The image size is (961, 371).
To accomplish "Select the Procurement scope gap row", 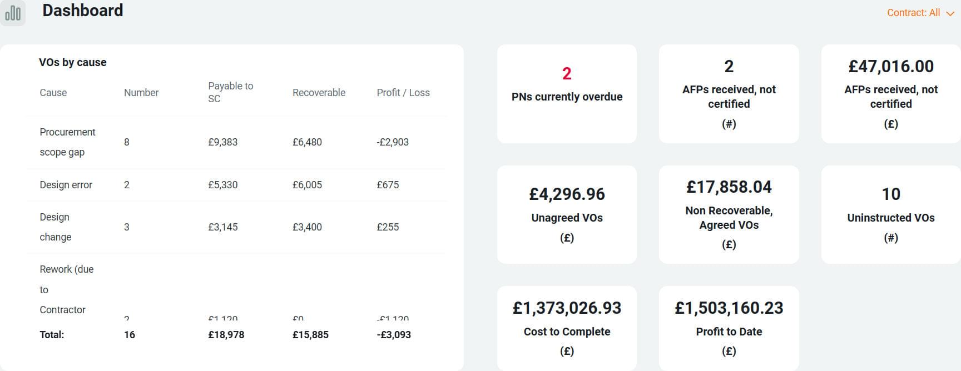I will click(x=67, y=142).
